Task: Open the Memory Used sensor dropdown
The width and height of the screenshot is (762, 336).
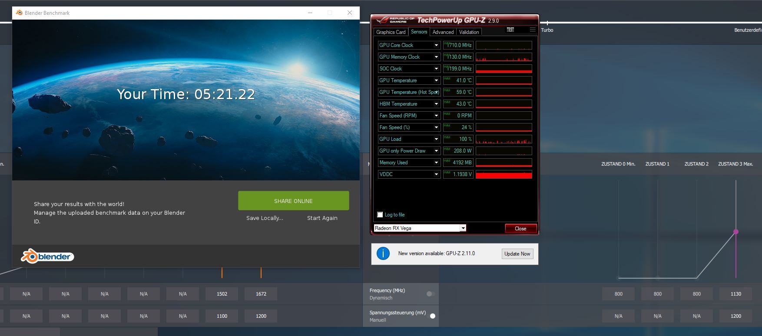Action: pos(436,163)
